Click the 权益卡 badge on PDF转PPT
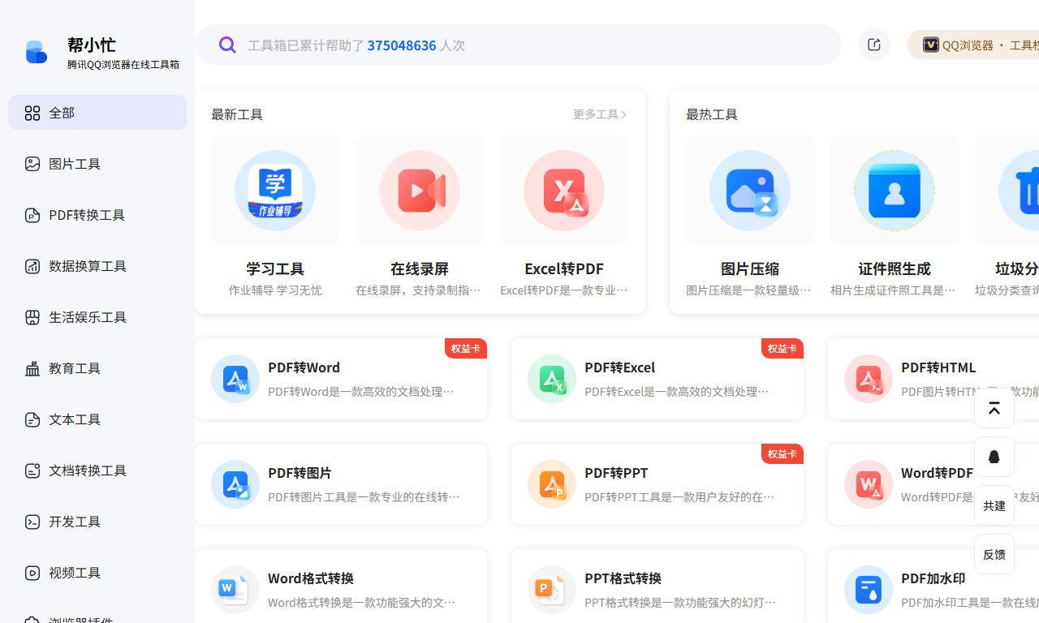The width and height of the screenshot is (1039, 623). pyautogui.click(x=782, y=453)
